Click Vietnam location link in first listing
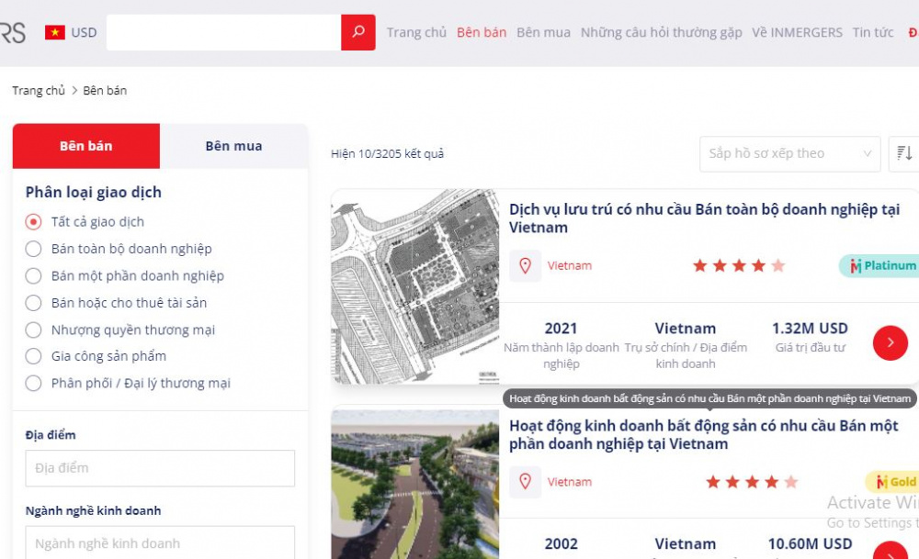The height and width of the screenshot is (559, 919). 570,266
